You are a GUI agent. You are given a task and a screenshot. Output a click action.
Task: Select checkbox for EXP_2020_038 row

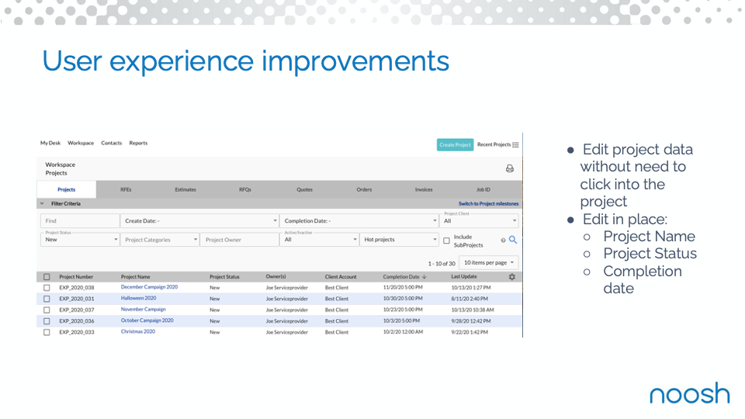[47, 288]
